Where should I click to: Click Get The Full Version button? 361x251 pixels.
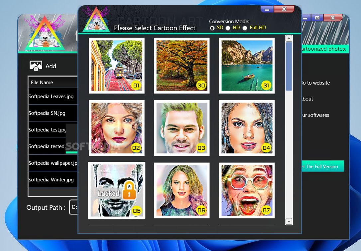click(x=323, y=166)
